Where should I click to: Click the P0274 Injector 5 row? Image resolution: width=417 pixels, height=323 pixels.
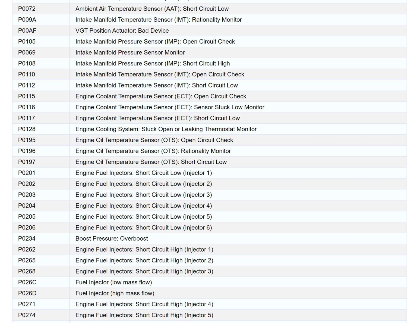[144, 315]
